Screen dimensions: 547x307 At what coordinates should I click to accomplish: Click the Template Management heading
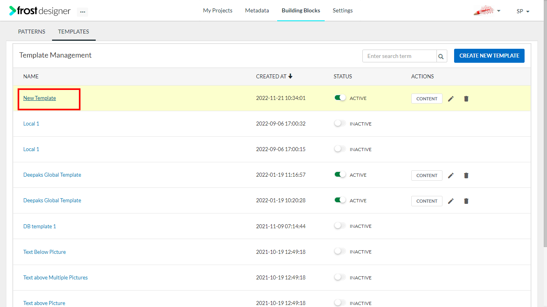pyautogui.click(x=55, y=55)
